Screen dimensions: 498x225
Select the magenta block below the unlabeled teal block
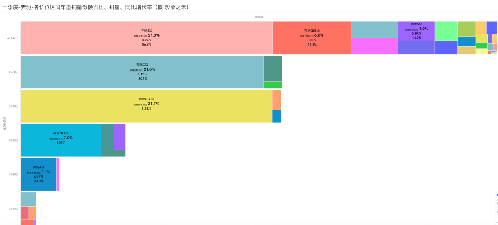point(374,46)
